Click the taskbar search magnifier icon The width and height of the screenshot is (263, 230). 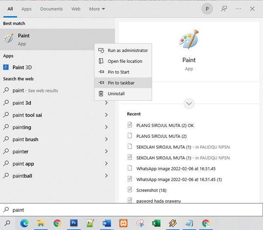tap(7, 223)
